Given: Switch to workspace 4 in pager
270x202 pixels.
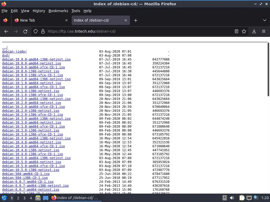Looking at the screenshot, I should [31, 198].
